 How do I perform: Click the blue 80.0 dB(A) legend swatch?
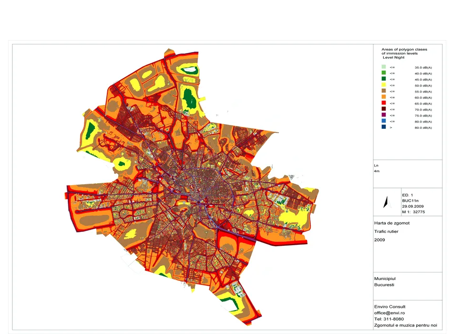click(383, 122)
